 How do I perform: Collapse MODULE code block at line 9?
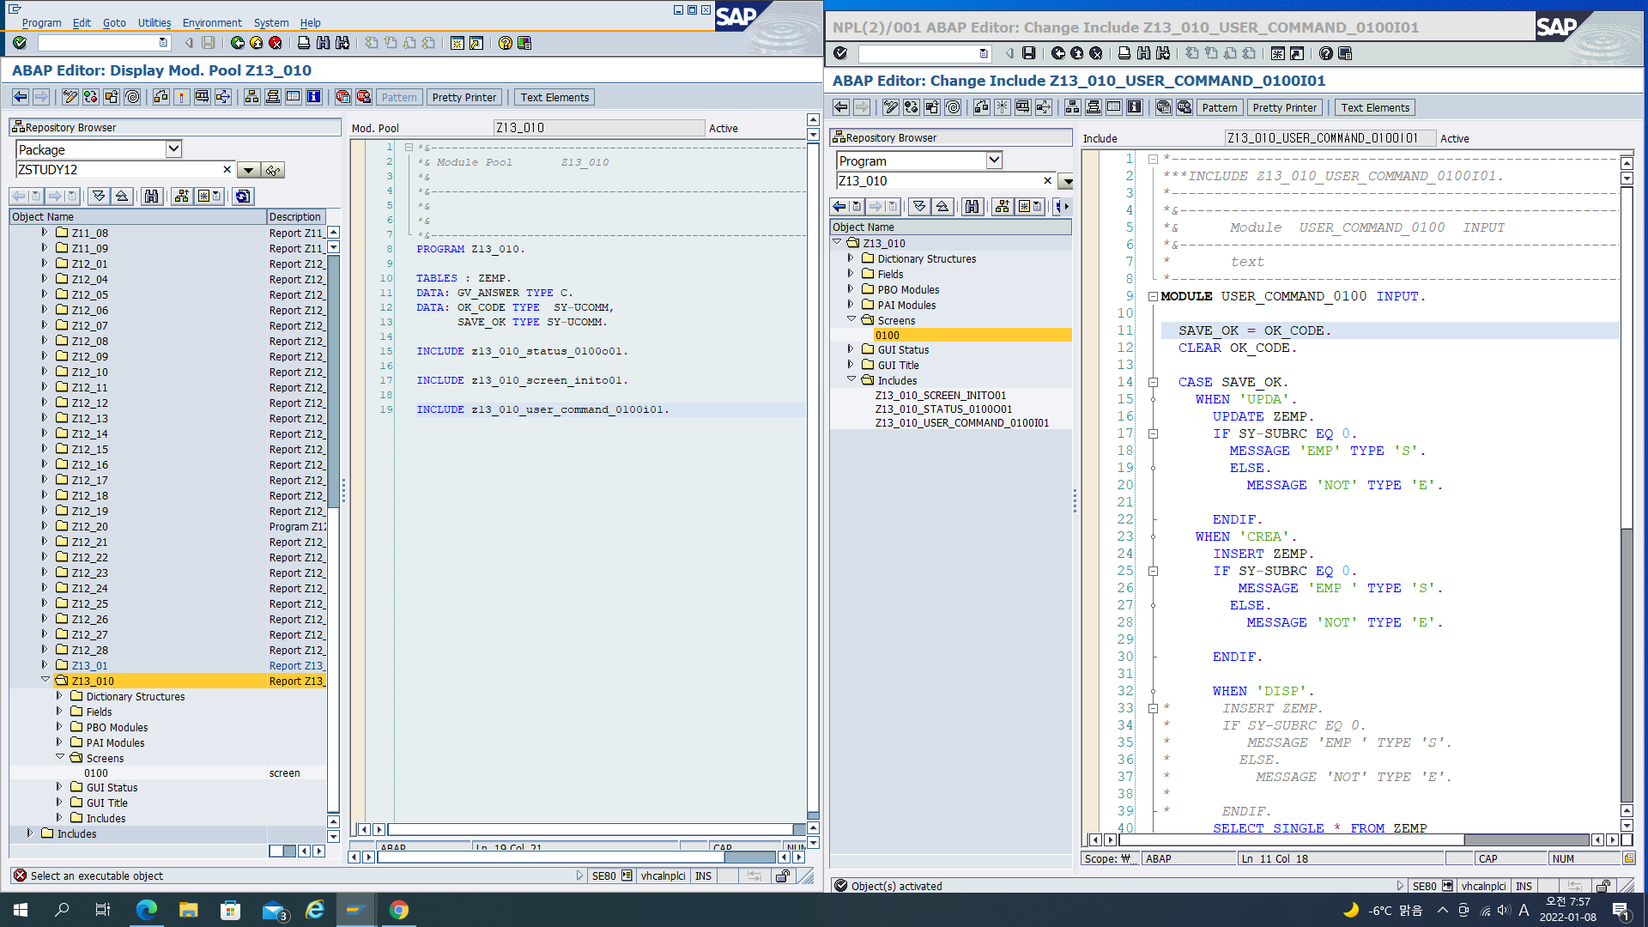(1153, 296)
